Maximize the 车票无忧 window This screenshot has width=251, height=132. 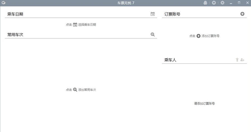click(x=239, y=3)
